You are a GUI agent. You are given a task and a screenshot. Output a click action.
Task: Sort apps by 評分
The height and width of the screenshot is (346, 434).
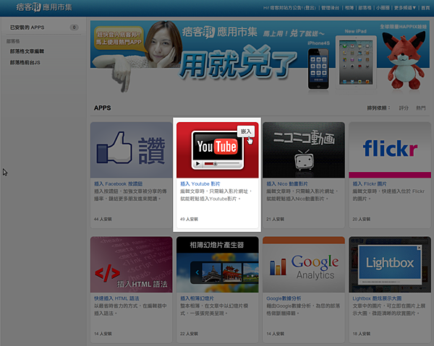(404, 108)
